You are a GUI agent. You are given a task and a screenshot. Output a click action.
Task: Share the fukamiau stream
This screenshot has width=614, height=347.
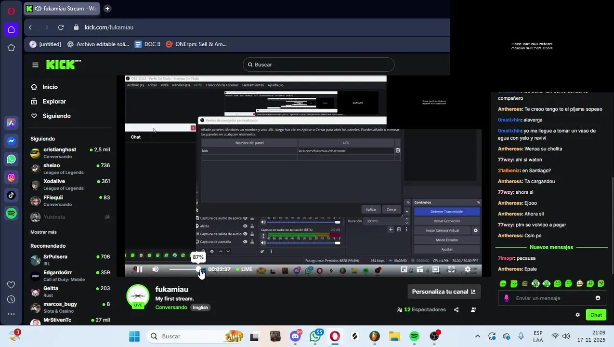(456, 309)
